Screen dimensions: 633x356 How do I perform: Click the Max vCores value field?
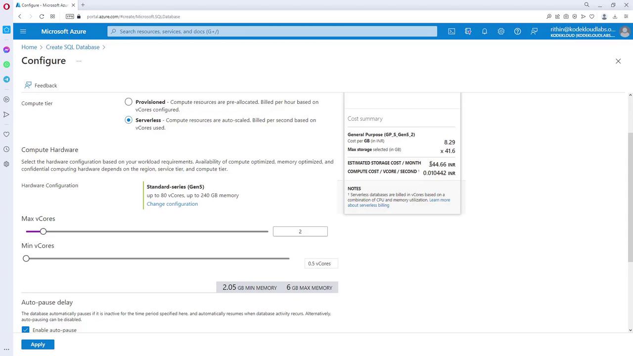pyautogui.click(x=300, y=231)
